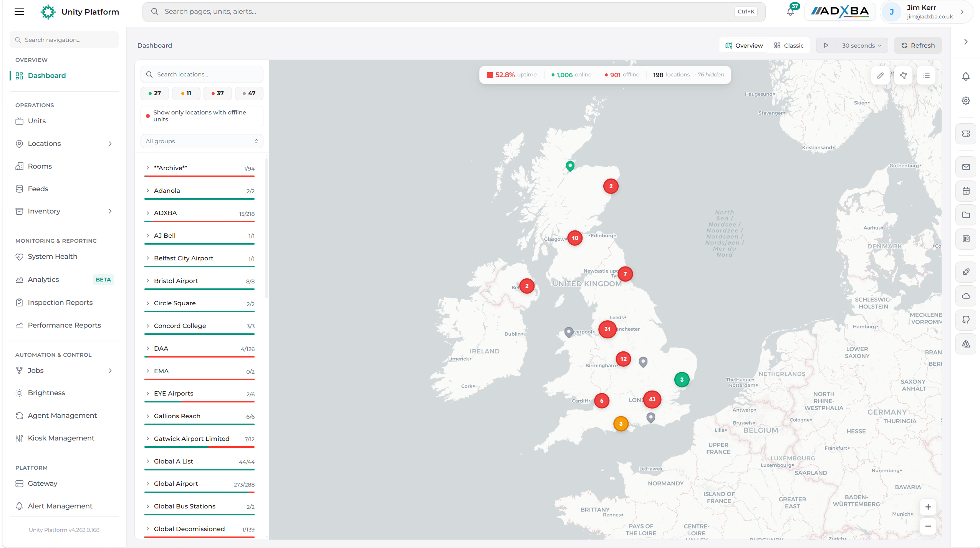The height and width of the screenshot is (548, 980).
Task: Click red cluster marker labeled 31
Action: click(607, 329)
